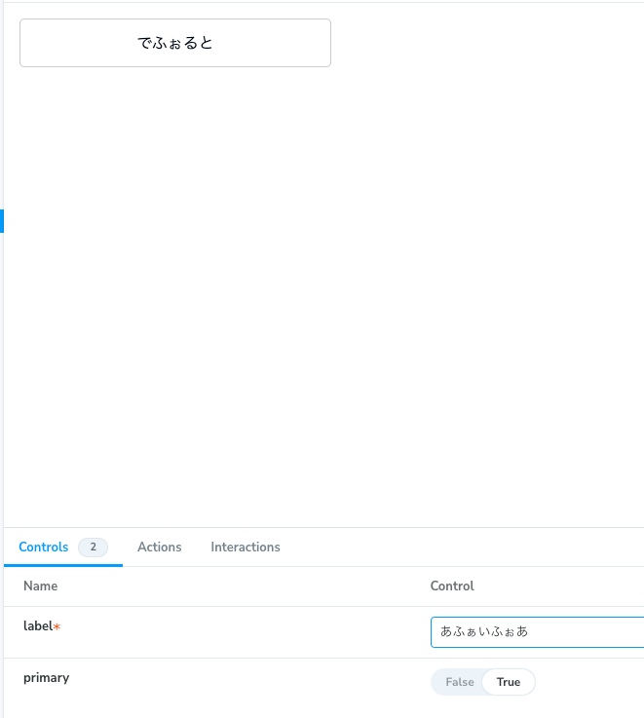Click the blue sidebar handle on left edge
This screenshot has width=644, height=718.
(2, 221)
